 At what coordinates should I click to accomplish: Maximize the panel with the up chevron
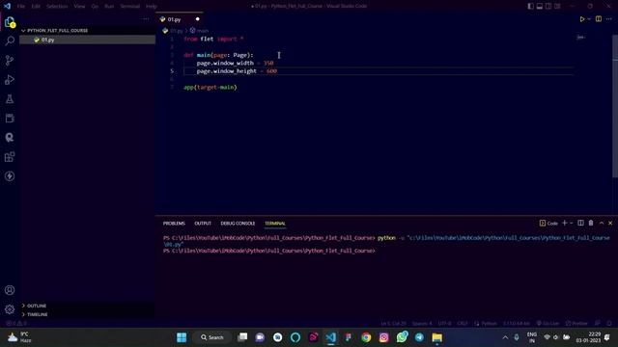click(602, 223)
